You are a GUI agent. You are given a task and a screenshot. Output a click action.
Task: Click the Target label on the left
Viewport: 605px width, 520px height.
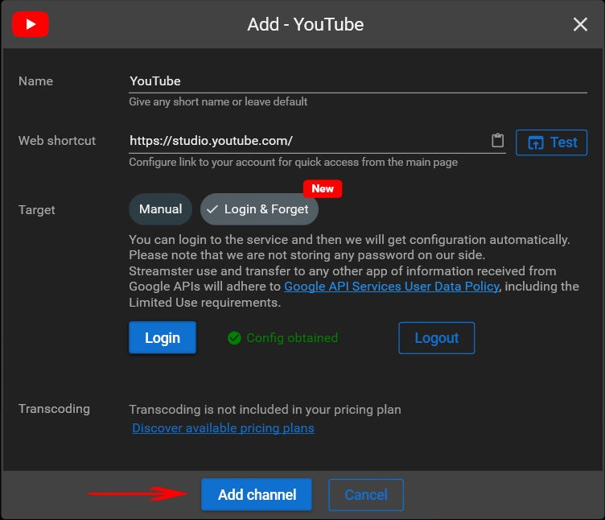[x=37, y=209]
